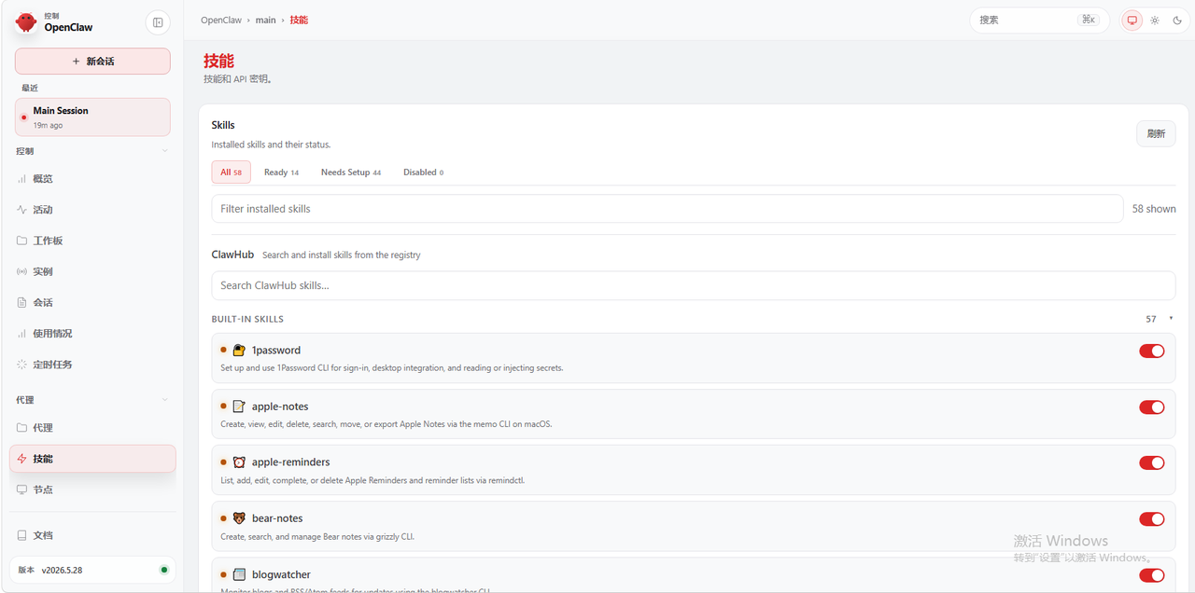Image resolution: width=1195 pixels, height=593 pixels.
Task: Click the blogwatcher skill name
Action: pyautogui.click(x=281, y=574)
